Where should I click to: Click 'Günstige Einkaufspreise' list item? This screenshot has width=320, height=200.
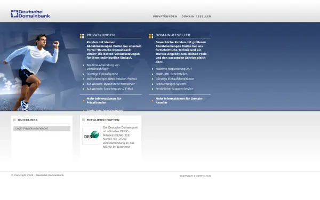pyautogui.click(x=102, y=74)
